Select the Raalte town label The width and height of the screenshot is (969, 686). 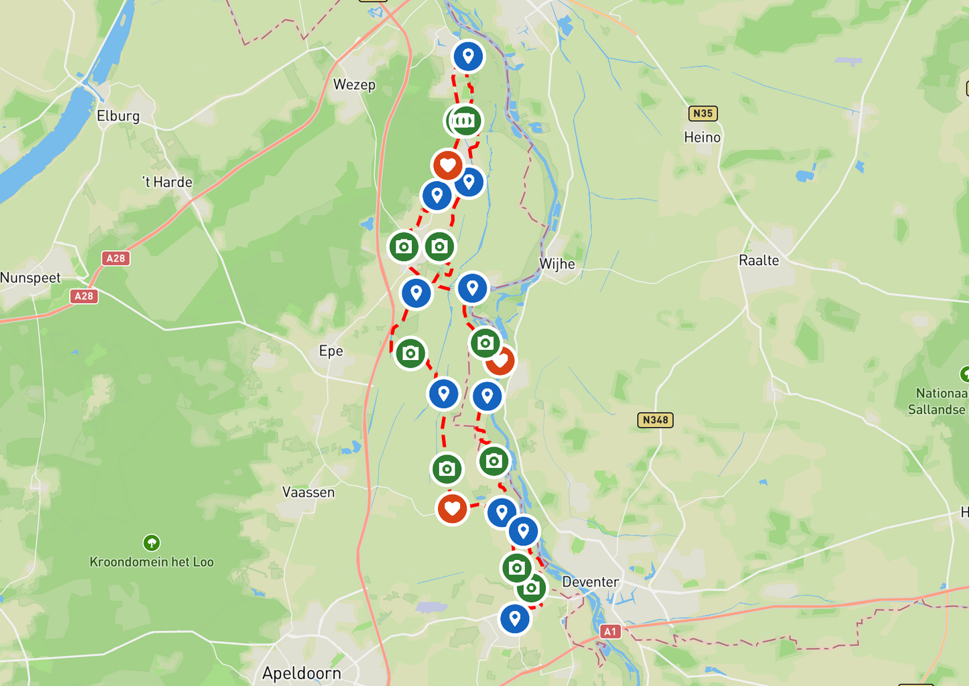coord(759,260)
